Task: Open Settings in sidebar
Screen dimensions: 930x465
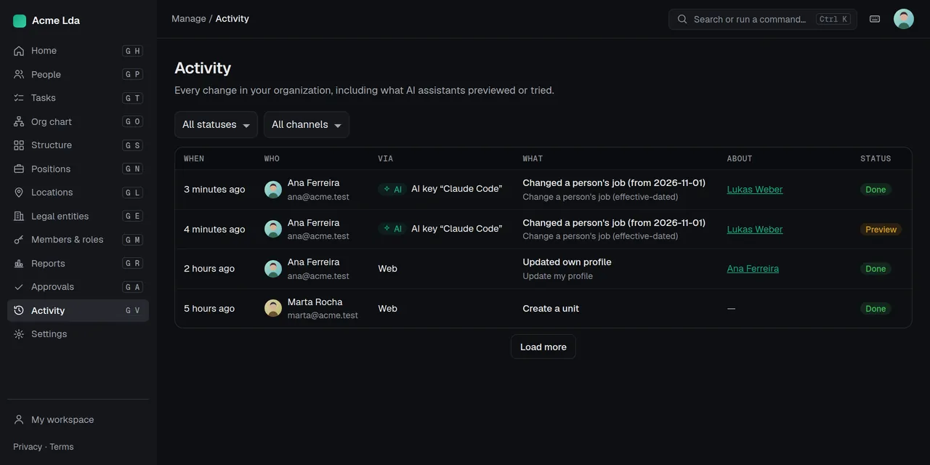Action: tap(78, 334)
